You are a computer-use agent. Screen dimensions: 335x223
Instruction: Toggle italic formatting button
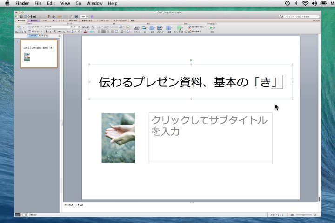(50, 32)
